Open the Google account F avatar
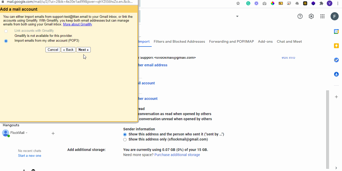The height and width of the screenshot is (171, 342). click(x=335, y=16)
